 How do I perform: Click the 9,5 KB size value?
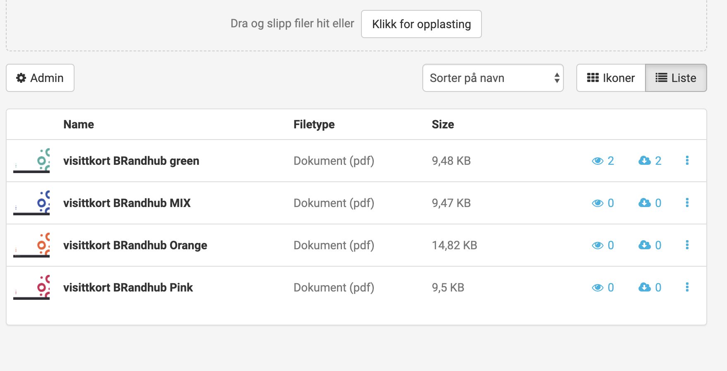tap(448, 287)
